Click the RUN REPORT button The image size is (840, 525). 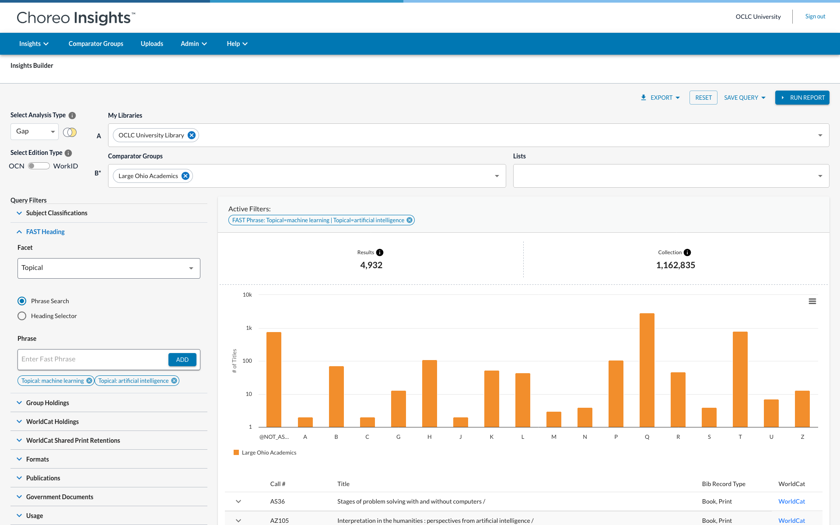click(802, 98)
